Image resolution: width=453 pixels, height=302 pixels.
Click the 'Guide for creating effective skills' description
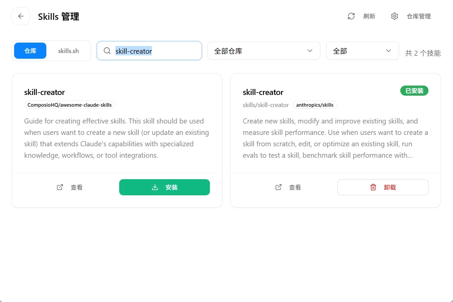(x=117, y=138)
